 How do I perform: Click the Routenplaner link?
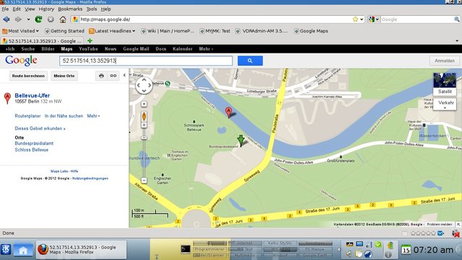pos(27,116)
